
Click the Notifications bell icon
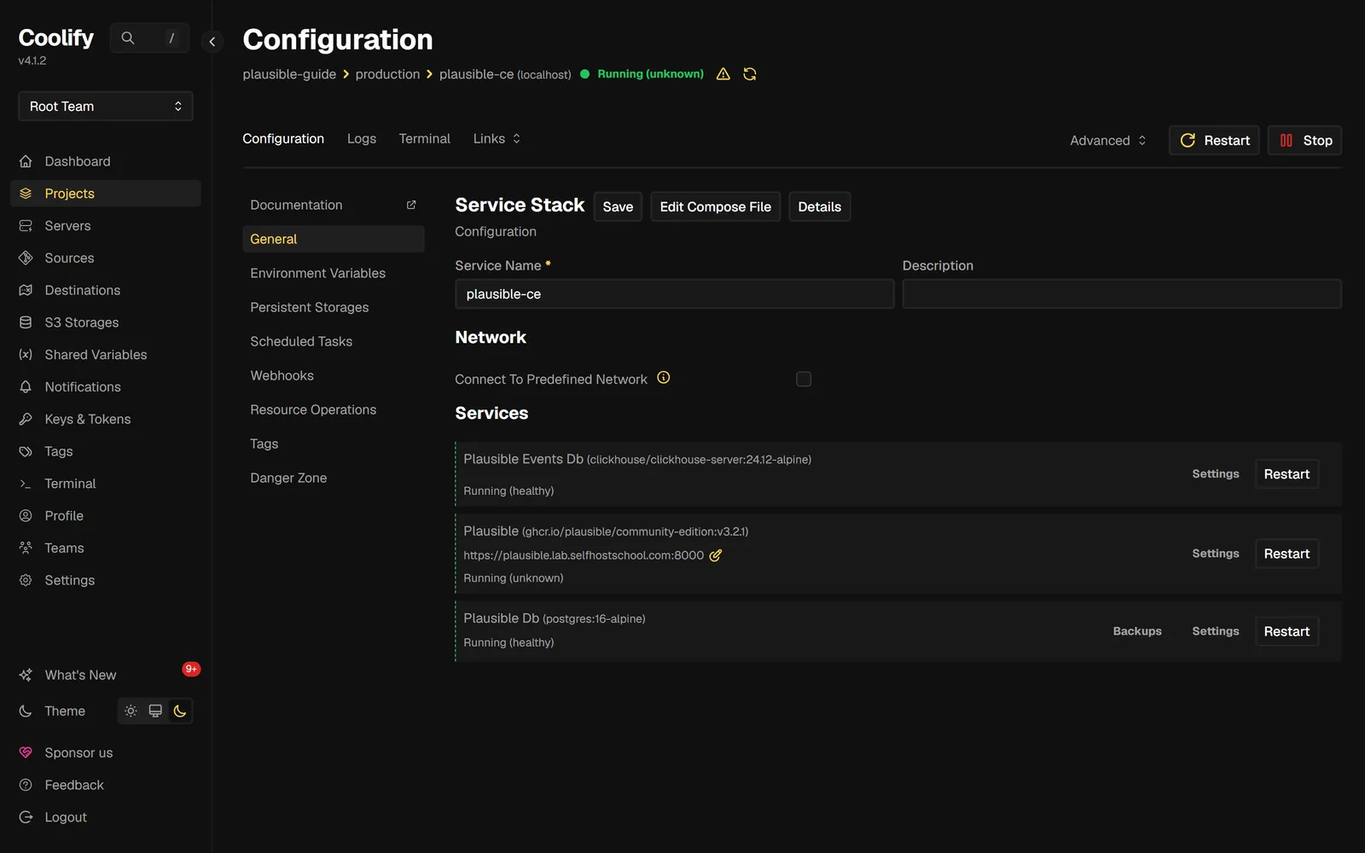[26, 386]
